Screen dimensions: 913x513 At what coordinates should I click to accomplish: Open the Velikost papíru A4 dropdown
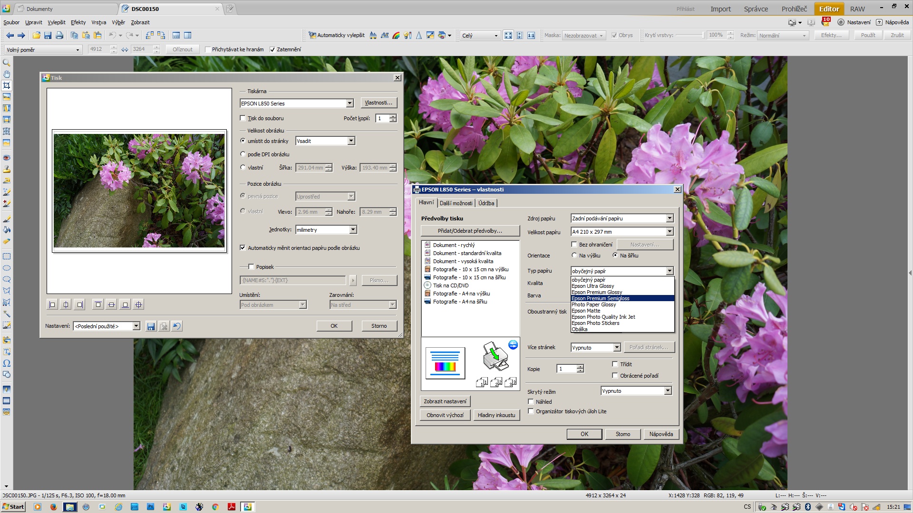[622, 232]
